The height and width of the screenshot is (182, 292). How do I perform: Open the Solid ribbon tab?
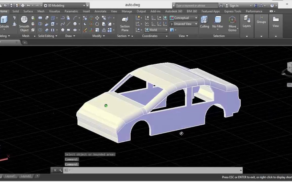pos(15,11)
